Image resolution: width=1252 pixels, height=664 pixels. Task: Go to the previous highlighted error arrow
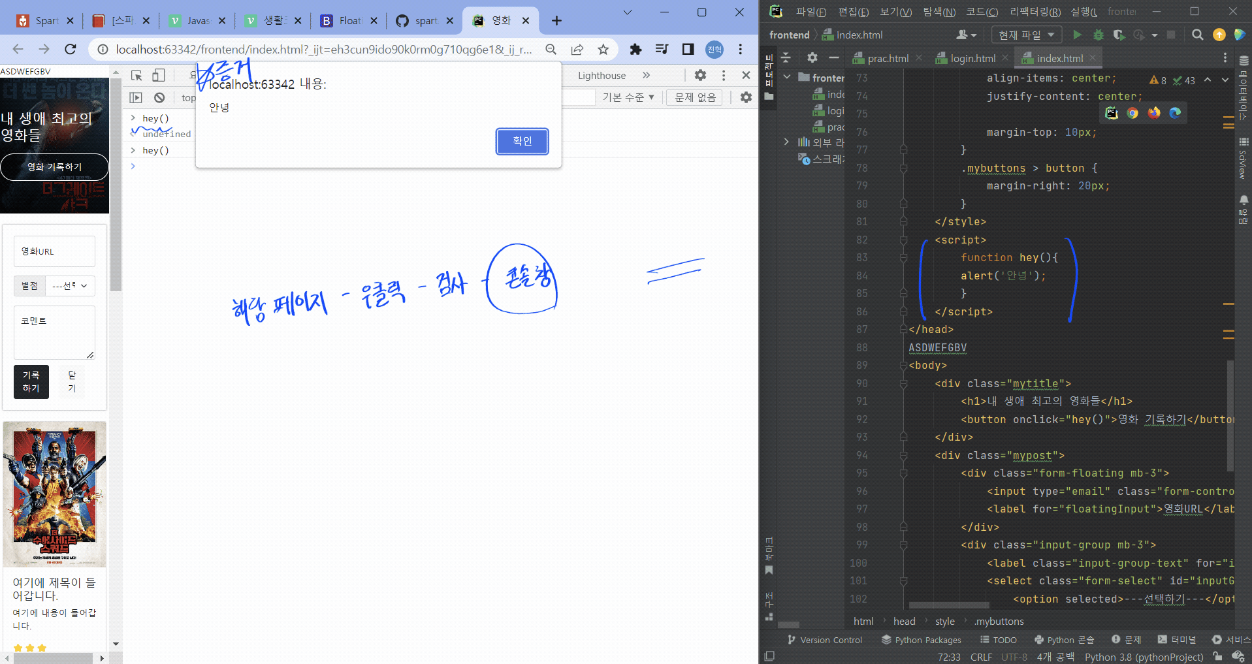[1207, 80]
